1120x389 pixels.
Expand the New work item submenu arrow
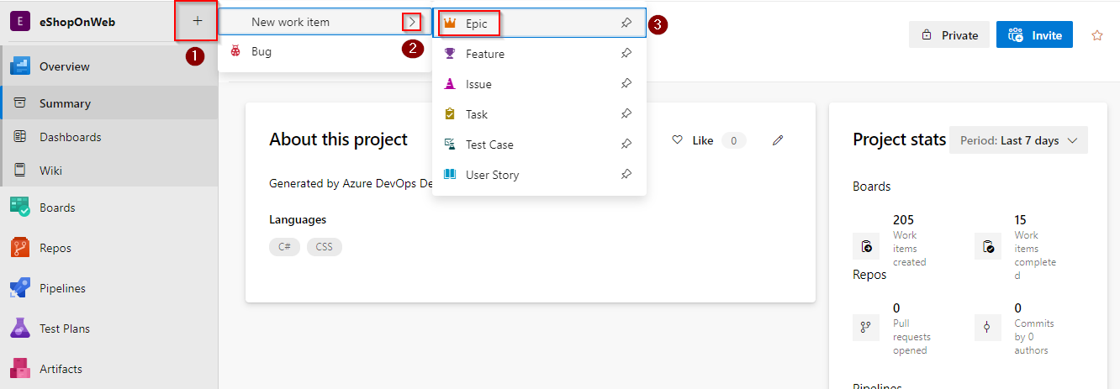pyautogui.click(x=411, y=22)
